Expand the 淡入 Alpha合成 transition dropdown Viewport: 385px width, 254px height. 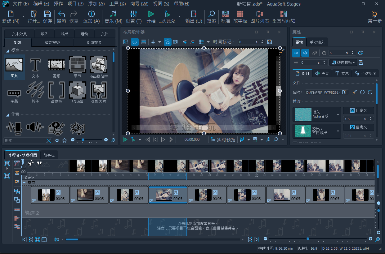(338, 114)
